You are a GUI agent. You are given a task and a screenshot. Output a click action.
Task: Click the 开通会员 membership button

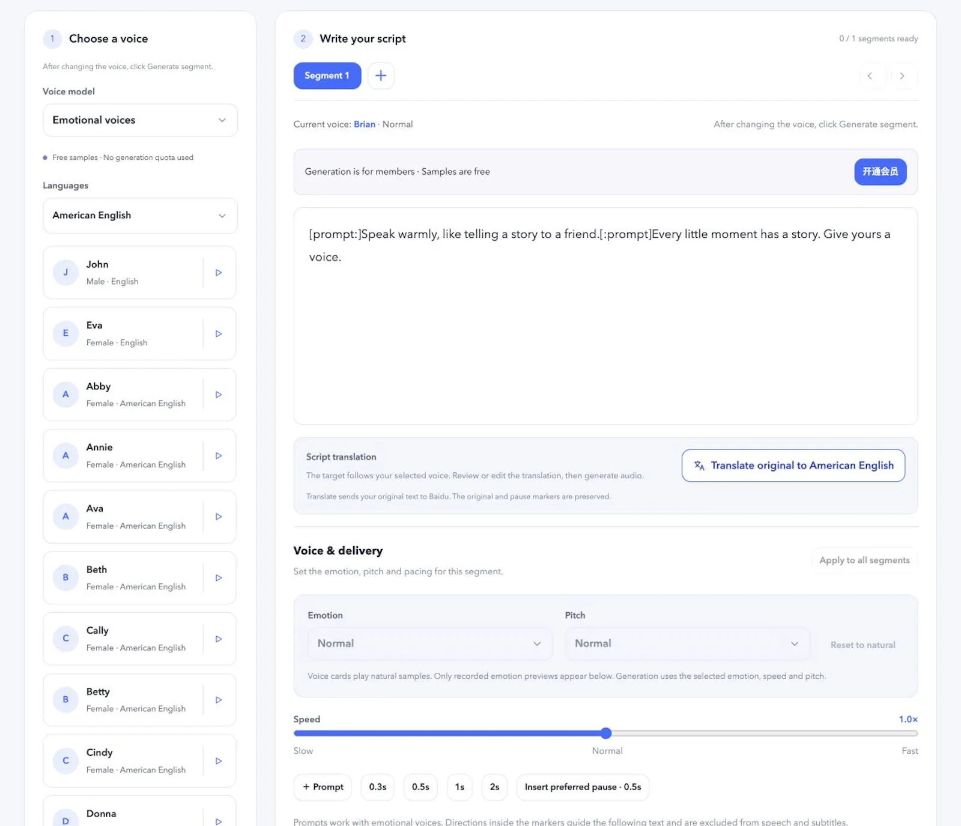click(880, 172)
